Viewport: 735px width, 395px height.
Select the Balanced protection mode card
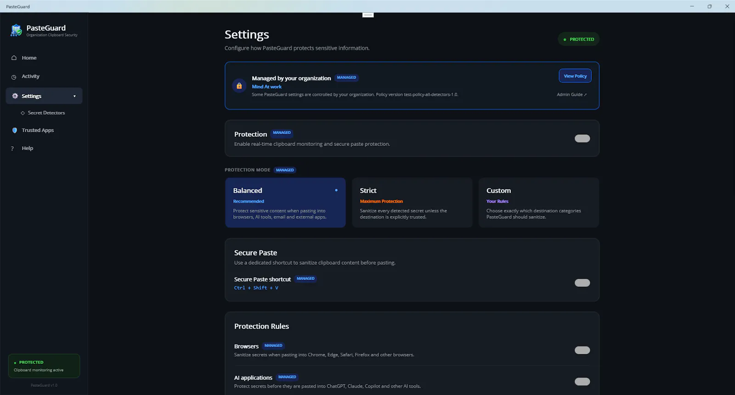pyautogui.click(x=285, y=203)
